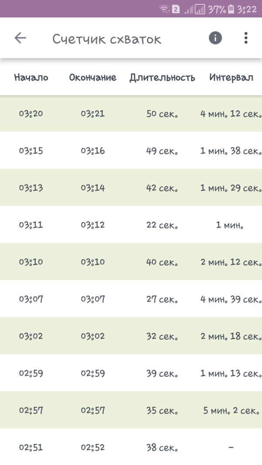Tap the signal strength bars icon
The height and width of the screenshot is (465, 262).
click(x=195, y=10)
